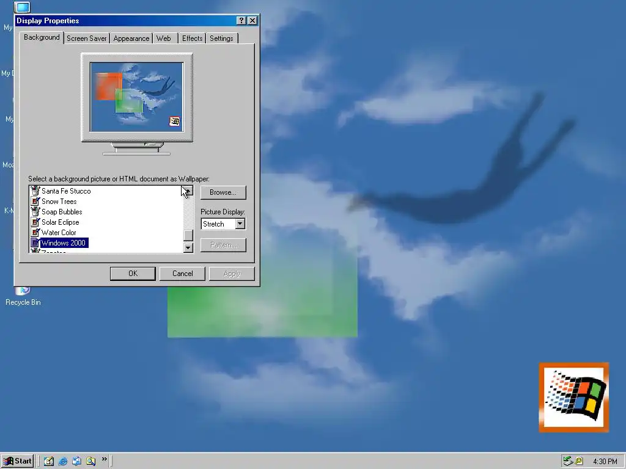The image size is (626, 469).
Task: Click the Soap Bubbles file icon
Action: [35, 211]
